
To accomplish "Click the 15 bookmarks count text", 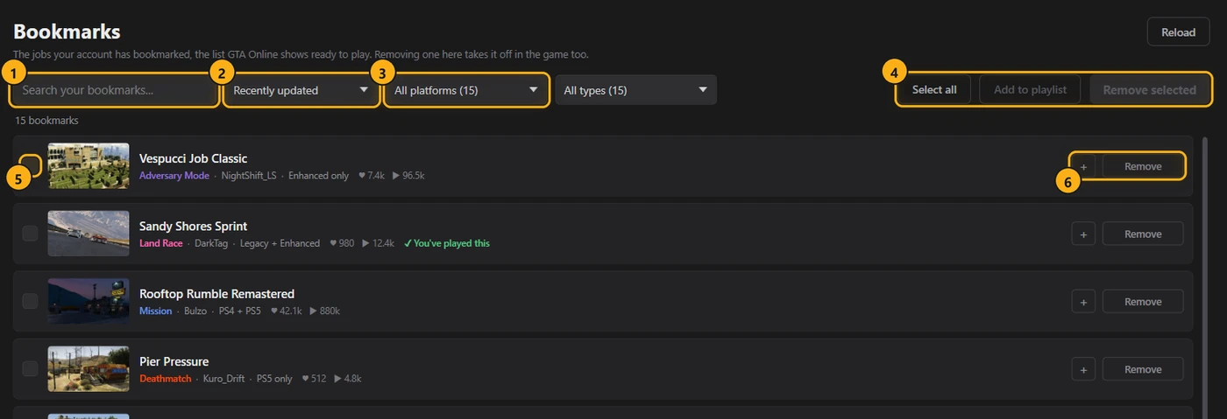I will [x=46, y=120].
